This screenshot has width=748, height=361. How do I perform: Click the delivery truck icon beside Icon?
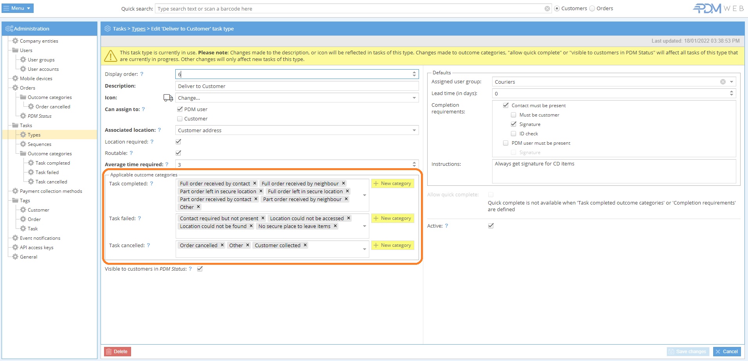click(168, 98)
